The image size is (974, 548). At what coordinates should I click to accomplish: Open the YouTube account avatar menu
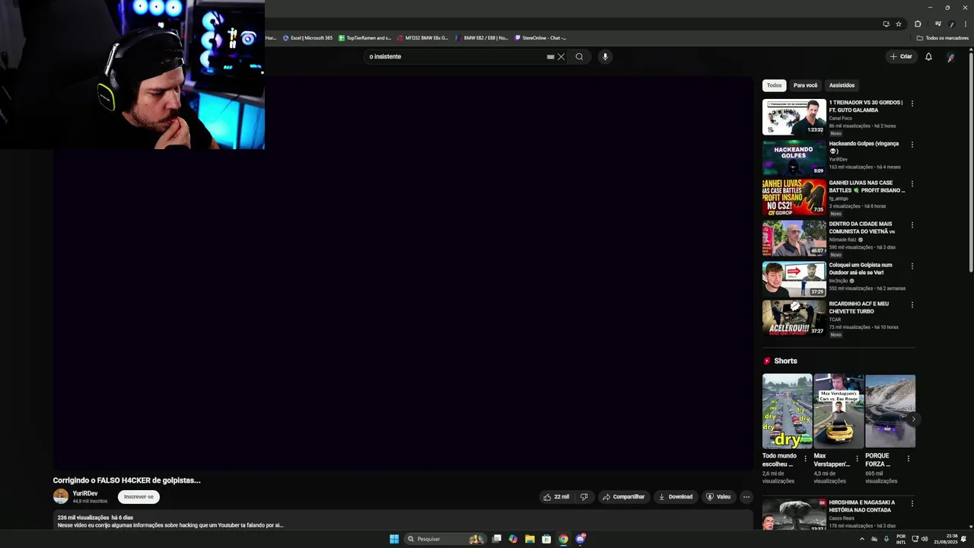click(x=950, y=56)
